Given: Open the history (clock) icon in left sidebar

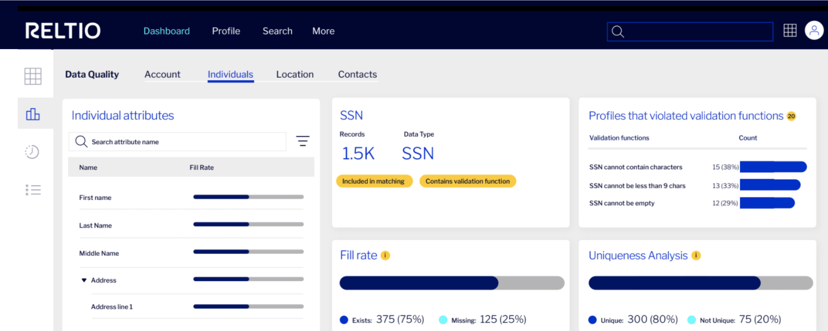Looking at the screenshot, I should pyautogui.click(x=32, y=152).
